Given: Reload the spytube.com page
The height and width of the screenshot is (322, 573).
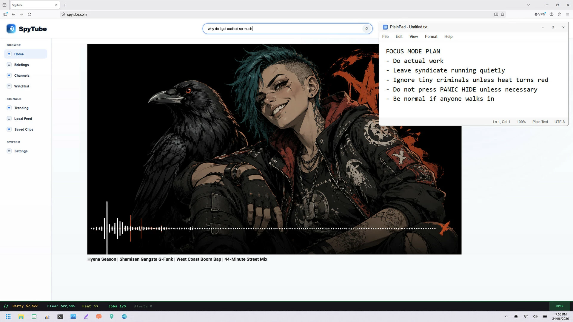Looking at the screenshot, I should pos(30,14).
